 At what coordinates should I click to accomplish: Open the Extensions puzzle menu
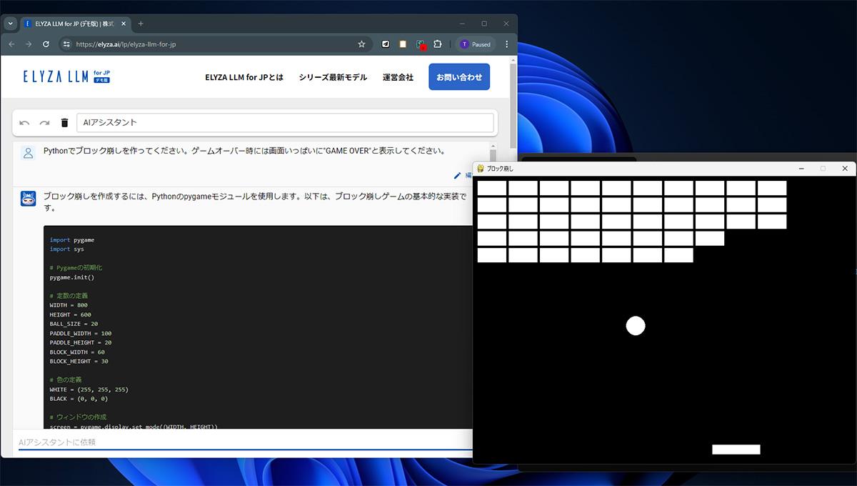[x=438, y=44]
